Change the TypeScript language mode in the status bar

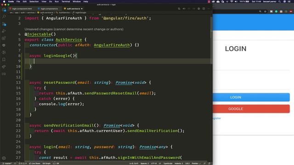(168, 164)
